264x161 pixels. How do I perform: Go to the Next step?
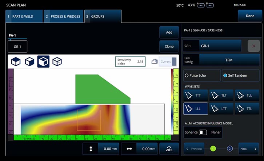pos(249,149)
